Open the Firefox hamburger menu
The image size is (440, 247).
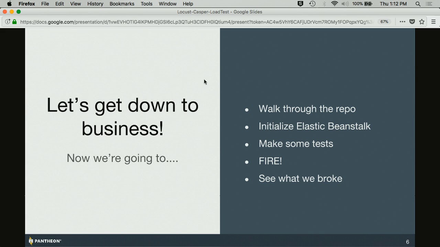click(x=433, y=22)
